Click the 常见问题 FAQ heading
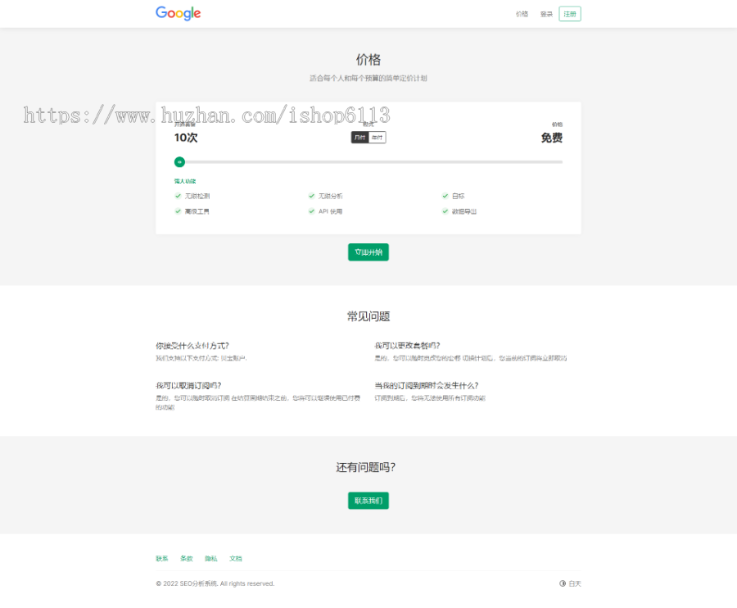Viewport: 737px width, 608px height. click(368, 316)
